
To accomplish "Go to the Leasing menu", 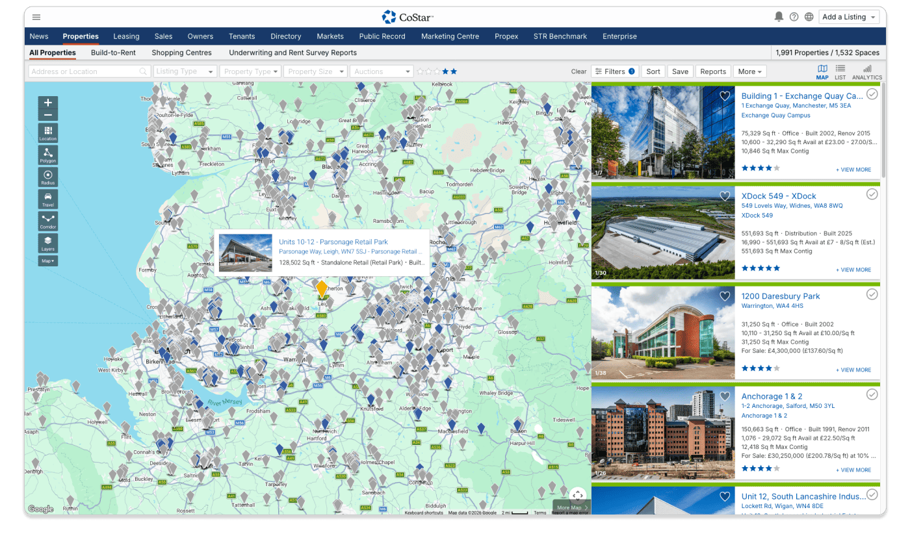I will (126, 36).
